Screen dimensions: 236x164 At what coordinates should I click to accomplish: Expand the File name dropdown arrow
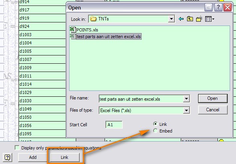tap(186, 99)
